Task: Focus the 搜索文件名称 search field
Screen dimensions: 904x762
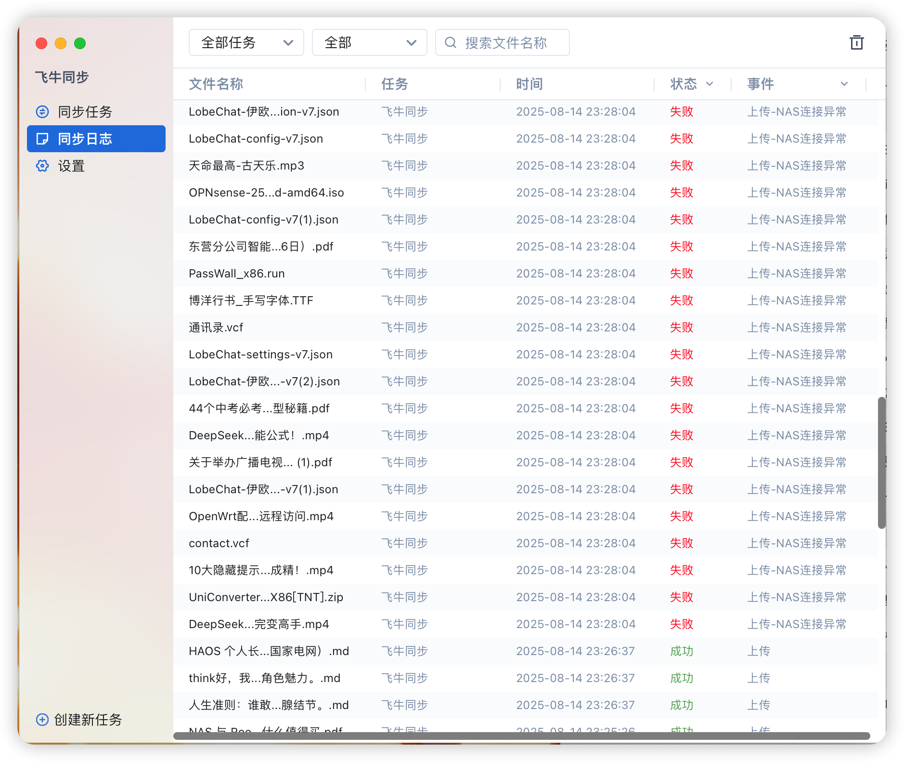Action: 510,43
